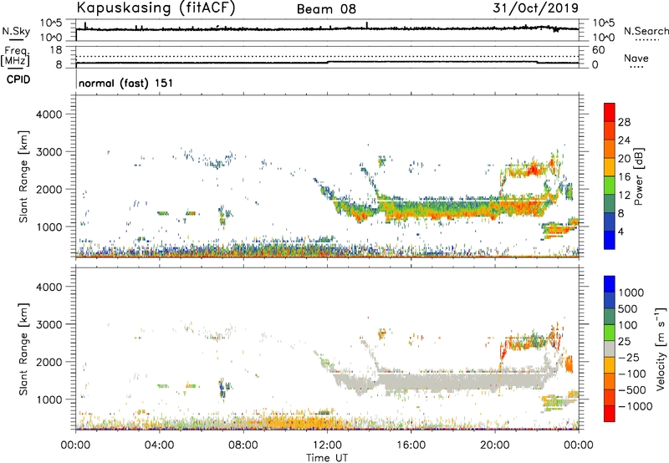The width and height of the screenshot is (669, 463).
Task: Click the Power value '28' on color bar
Action: click(x=624, y=122)
